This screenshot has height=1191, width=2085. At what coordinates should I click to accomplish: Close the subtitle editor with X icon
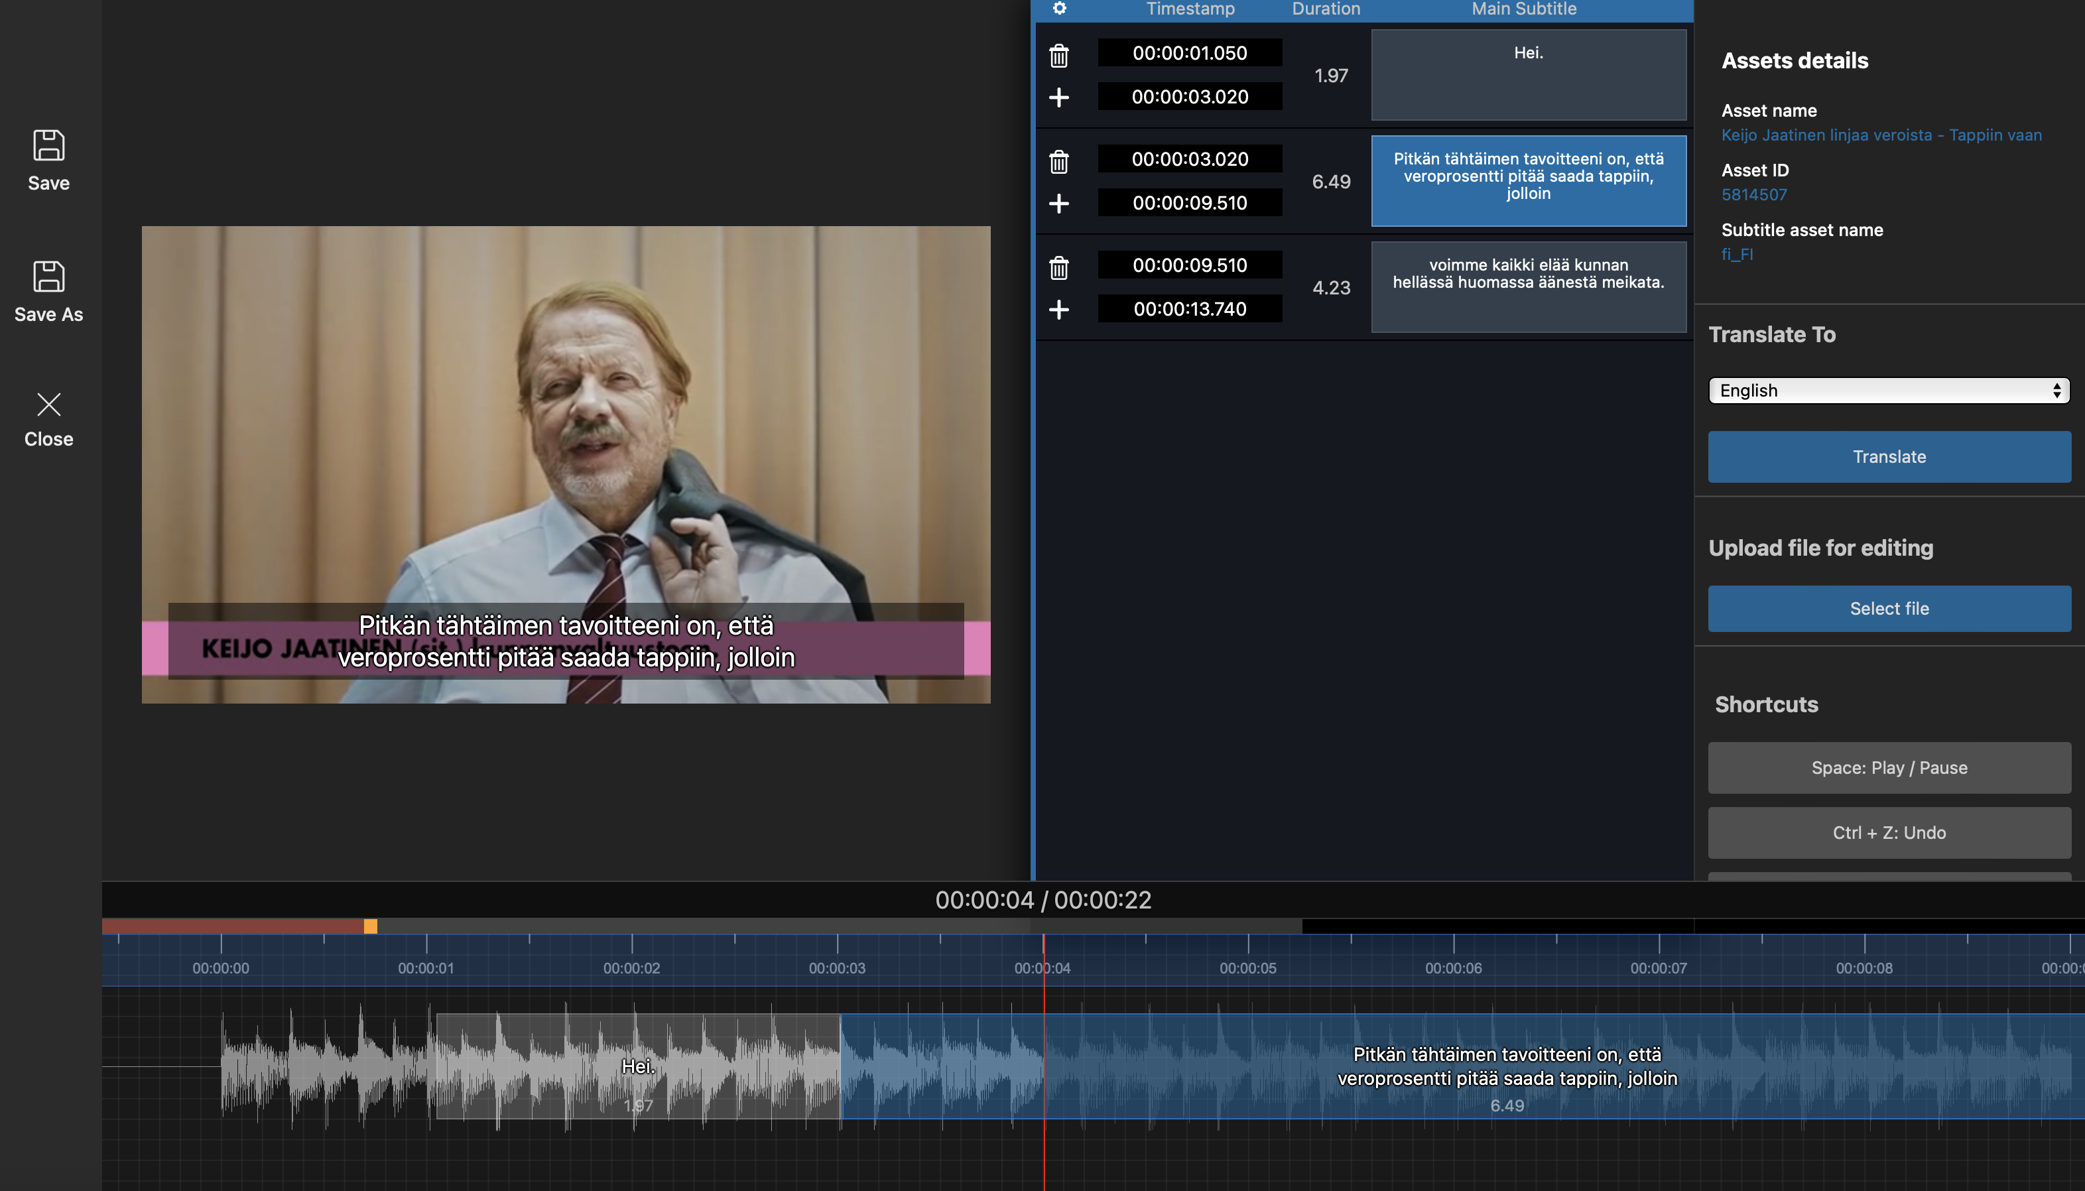[48, 405]
